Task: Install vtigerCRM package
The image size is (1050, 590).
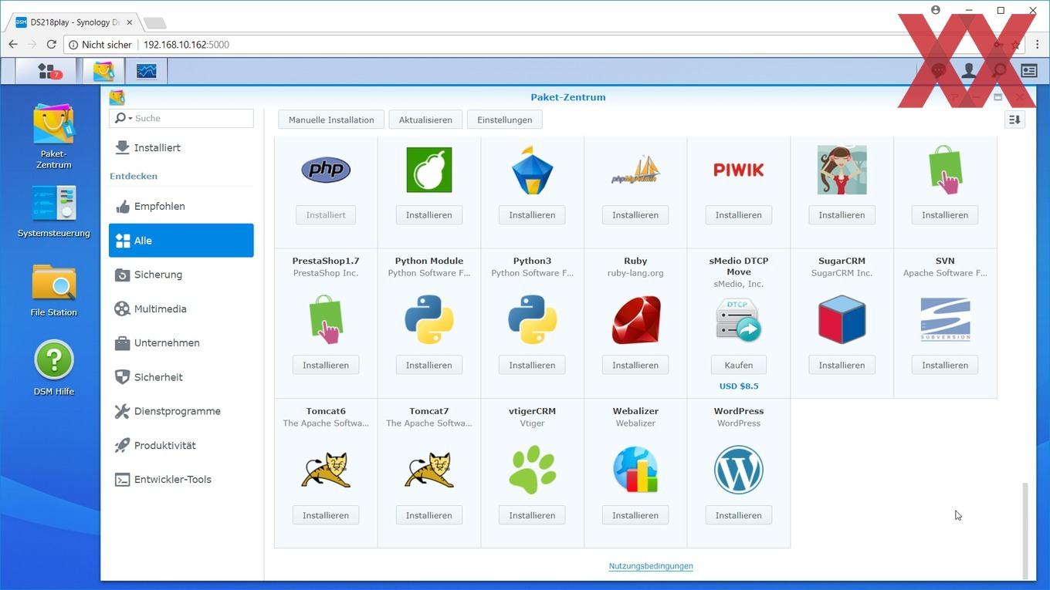Action: click(533, 515)
